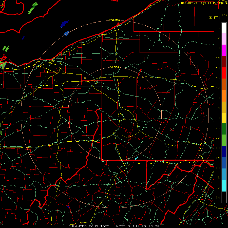Click the dark green legend swatch
228x228 pixels.
tap(224, 129)
